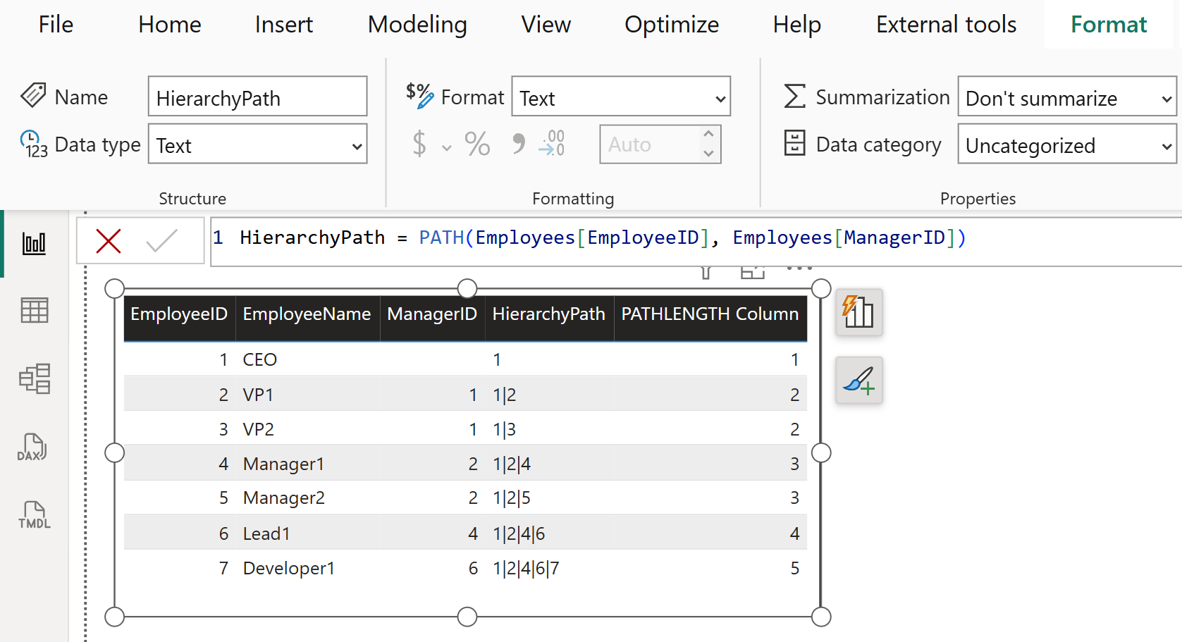Open the format visual brush icon
This screenshot has width=1182, height=642.
pyautogui.click(x=858, y=381)
